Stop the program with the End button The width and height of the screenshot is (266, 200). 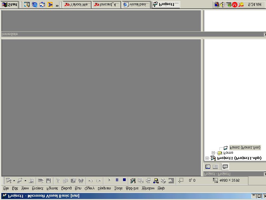[124, 180]
